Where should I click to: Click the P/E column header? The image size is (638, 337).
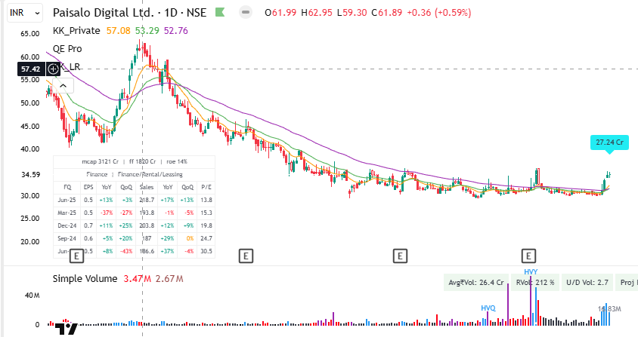pyautogui.click(x=206, y=187)
